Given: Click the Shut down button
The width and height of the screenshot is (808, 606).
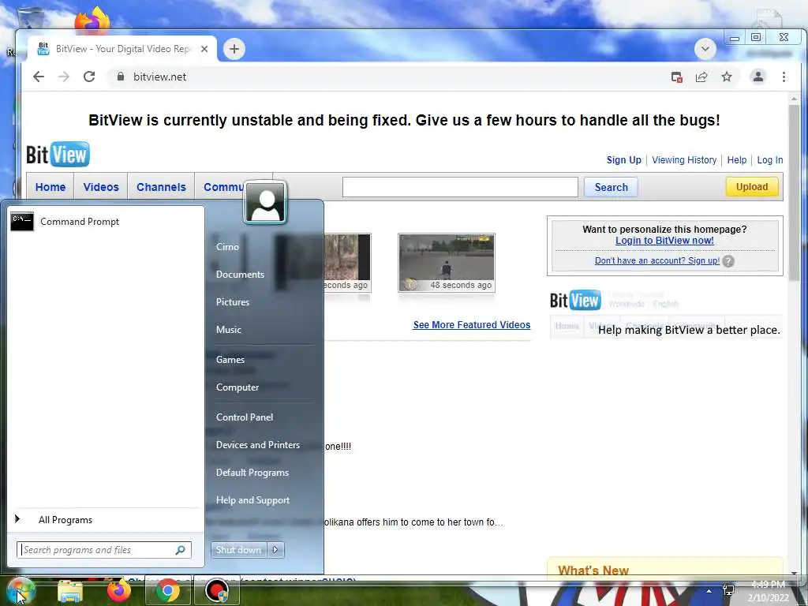Looking at the screenshot, I should pyautogui.click(x=238, y=550).
